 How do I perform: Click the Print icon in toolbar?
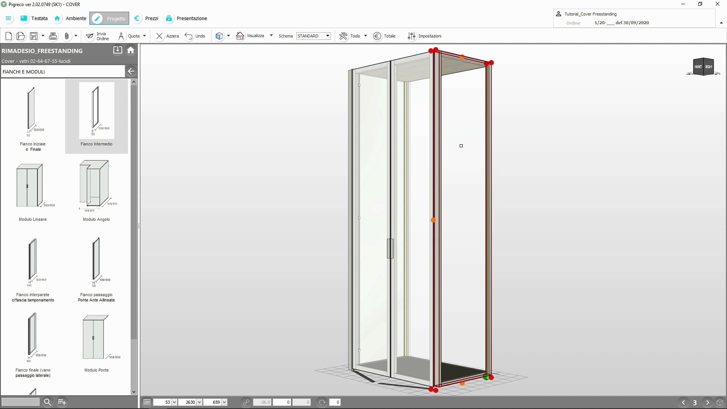(x=53, y=36)
